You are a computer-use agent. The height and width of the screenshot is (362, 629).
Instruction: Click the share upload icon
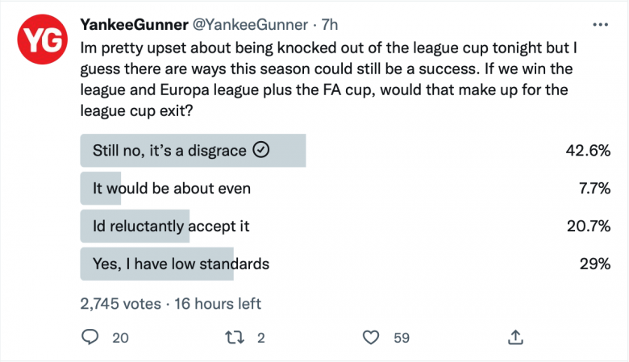[x=515, y=337]
